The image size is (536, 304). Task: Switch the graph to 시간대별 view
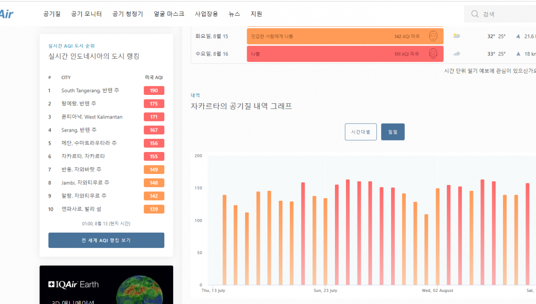click(x=361, y=132)
